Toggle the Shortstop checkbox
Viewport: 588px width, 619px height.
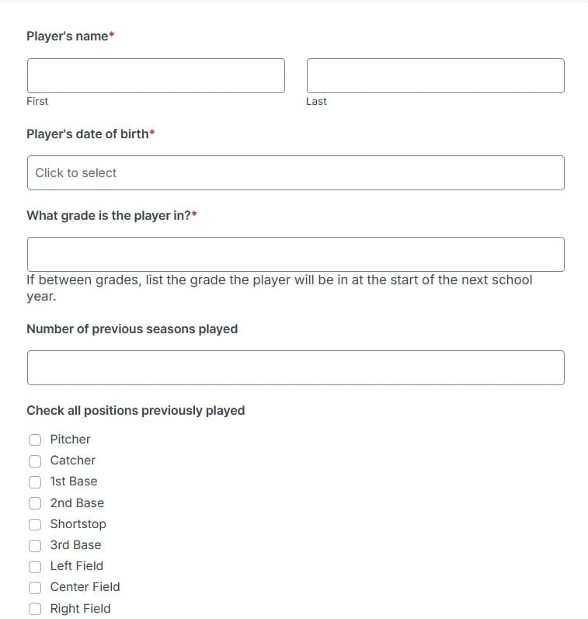[35, 524]
